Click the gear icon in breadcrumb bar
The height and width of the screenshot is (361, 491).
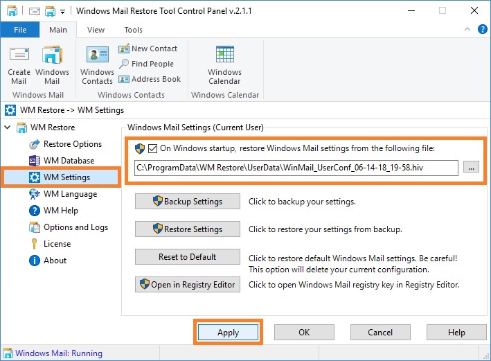[x=10, y=110]
